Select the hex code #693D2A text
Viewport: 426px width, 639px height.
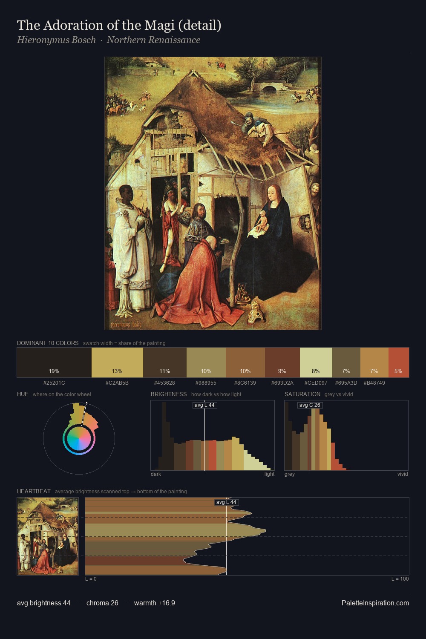coord(282,383)
